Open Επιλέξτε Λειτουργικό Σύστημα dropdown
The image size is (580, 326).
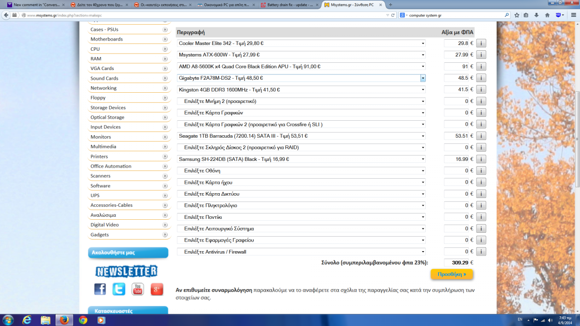click(x=301, y=228)
